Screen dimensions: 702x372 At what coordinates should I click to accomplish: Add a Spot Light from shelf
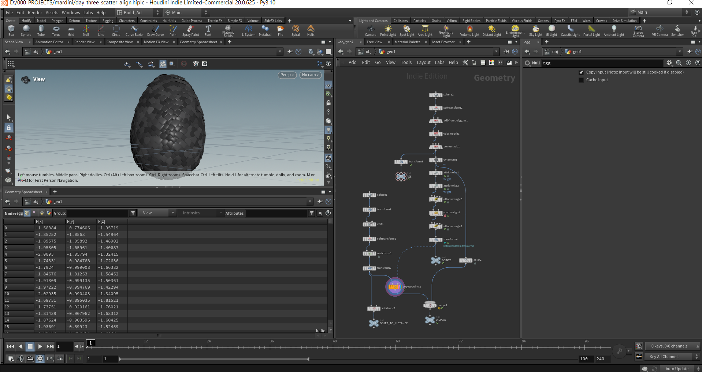click(x=407, y=30)
